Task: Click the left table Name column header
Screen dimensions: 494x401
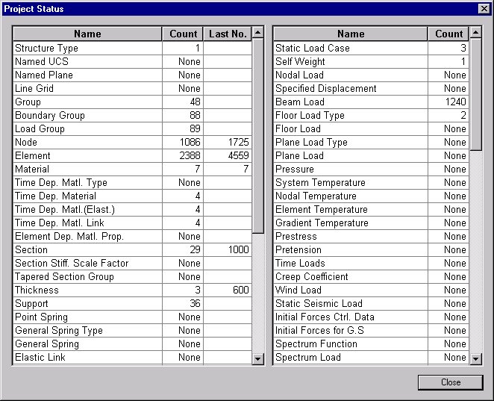Action: (87, 34)
